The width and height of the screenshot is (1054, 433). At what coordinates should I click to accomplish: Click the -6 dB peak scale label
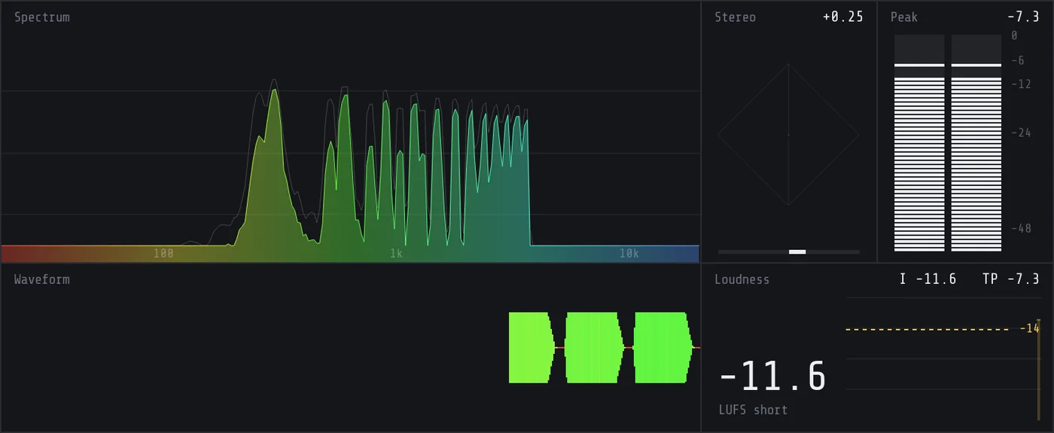click(x=1017, y=60)
